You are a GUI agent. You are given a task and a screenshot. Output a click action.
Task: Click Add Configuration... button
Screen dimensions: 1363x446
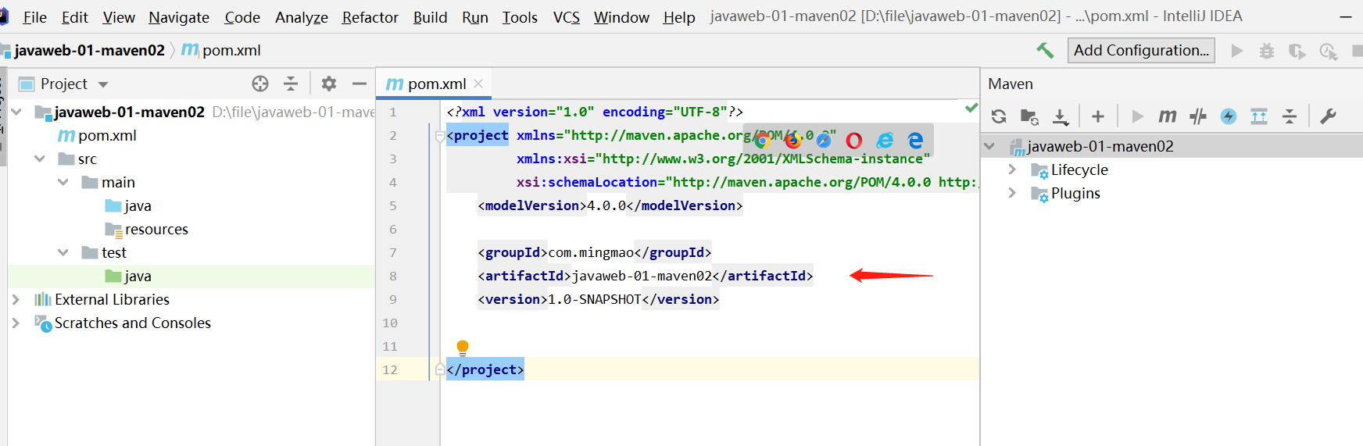(1141, 51)
